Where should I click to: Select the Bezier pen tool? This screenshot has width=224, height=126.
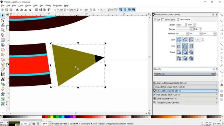[x=2, y=69]
